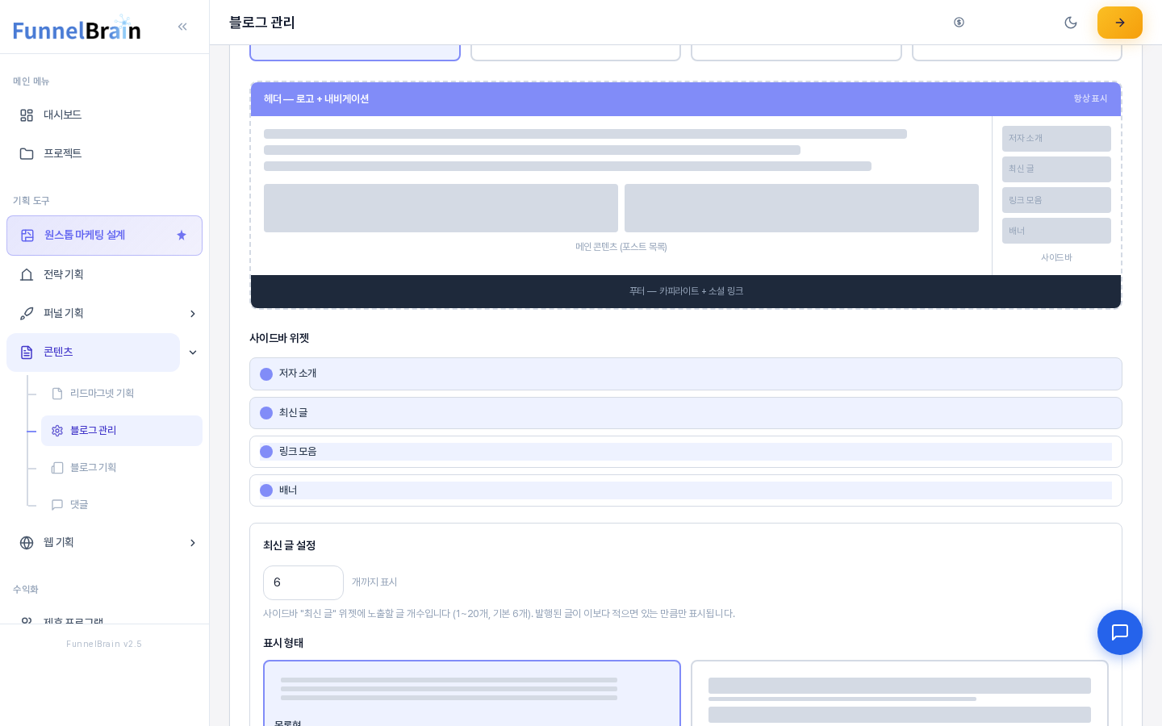Click the 배너 block in layout preview

[x=1056, y=231]
